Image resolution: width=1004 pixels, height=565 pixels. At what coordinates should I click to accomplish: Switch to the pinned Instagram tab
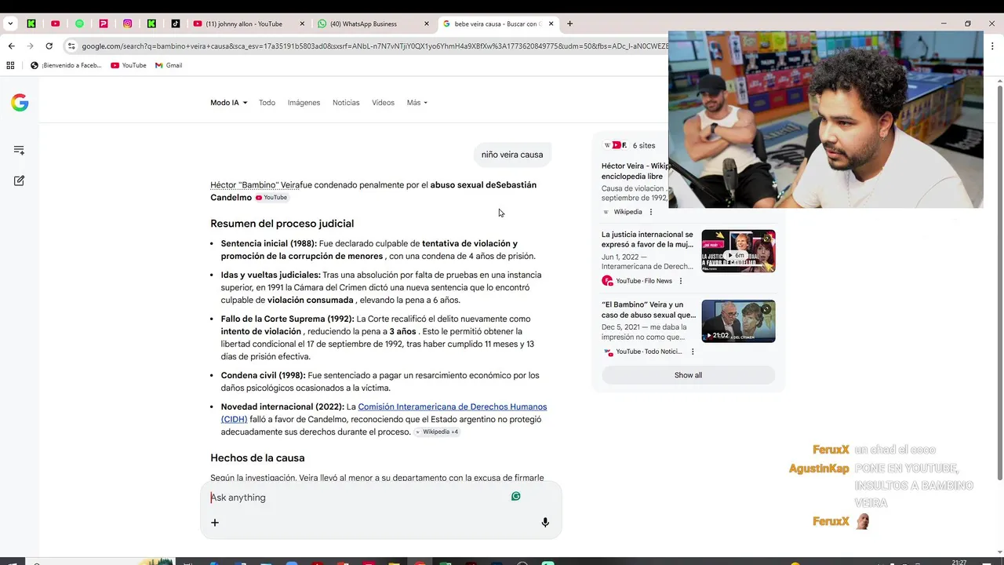(x=127, y=24)
